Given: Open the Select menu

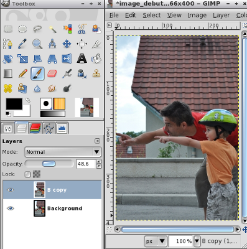Looking at the screenshot, I should pyautogui.click(x=152, y=15).
